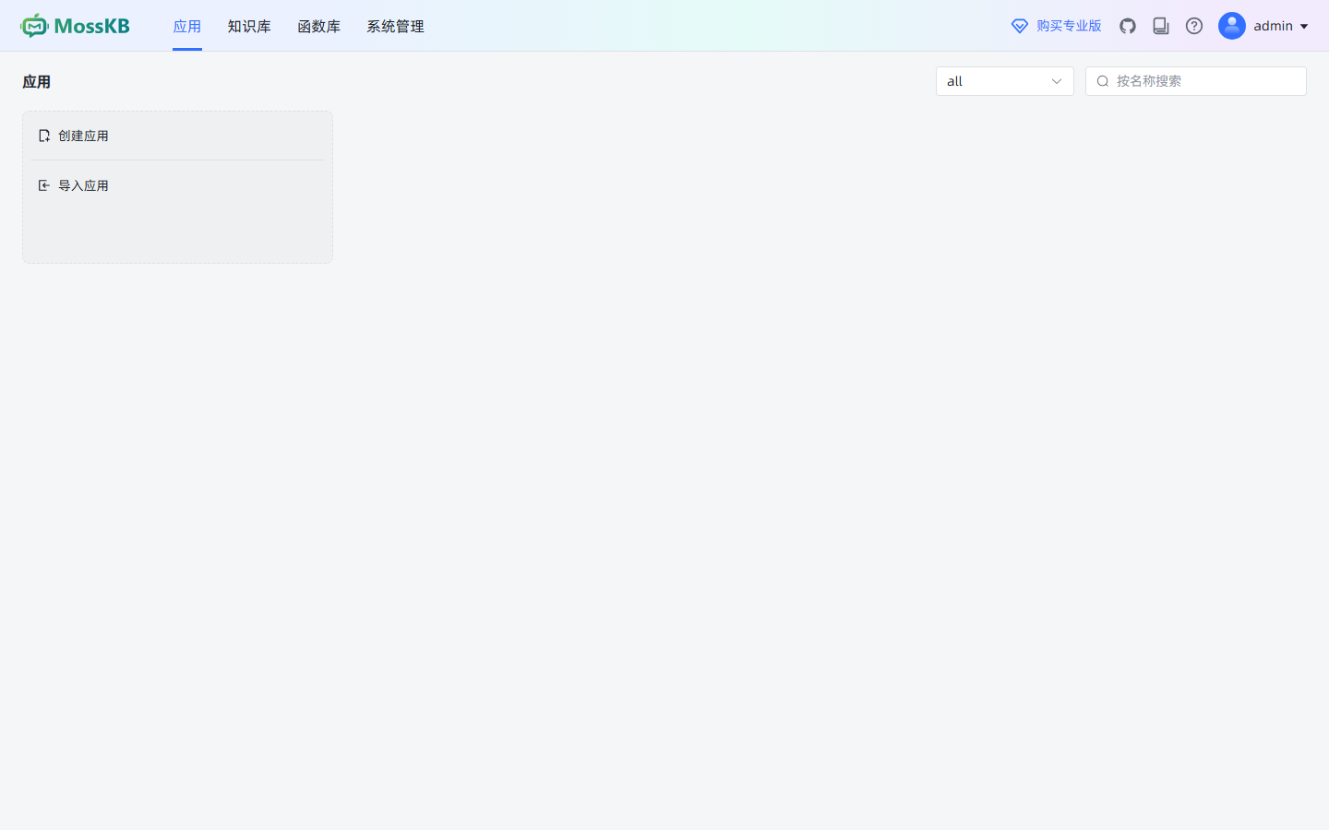Click the search magnifier icon
This screenshot has height=830, width=1329.
point(1103,81)
